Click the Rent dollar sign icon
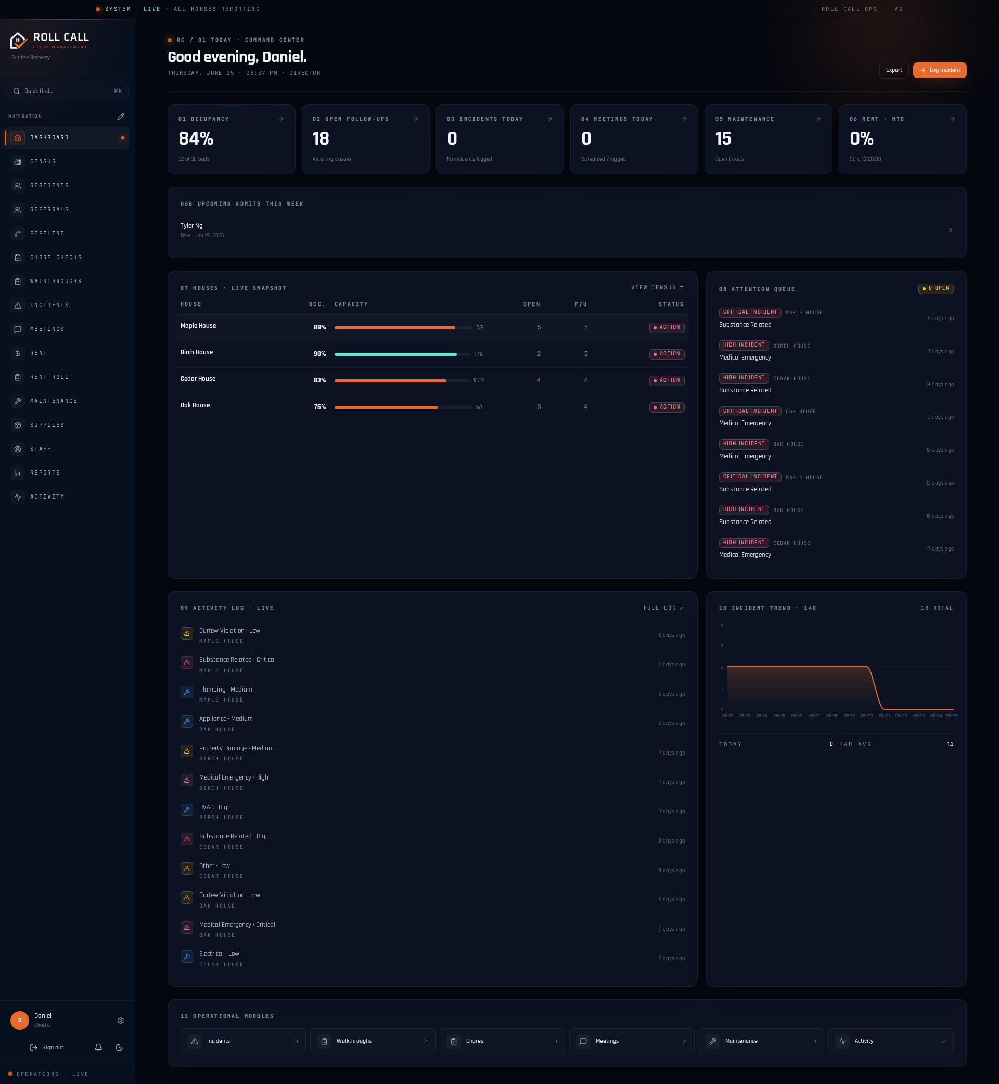Image resolution: width=999 pixels, height=1084 pixels. (18, 353)
